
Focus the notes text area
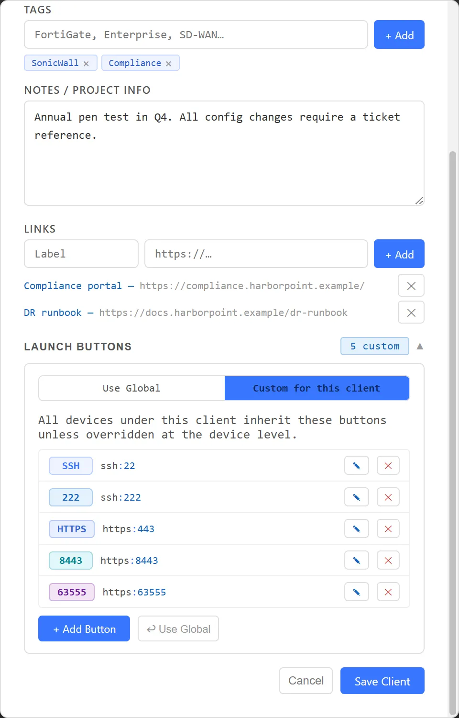click(224, 153)
